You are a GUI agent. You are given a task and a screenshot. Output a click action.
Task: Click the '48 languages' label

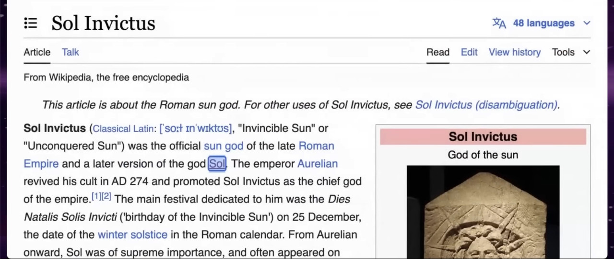click(543, 23)
